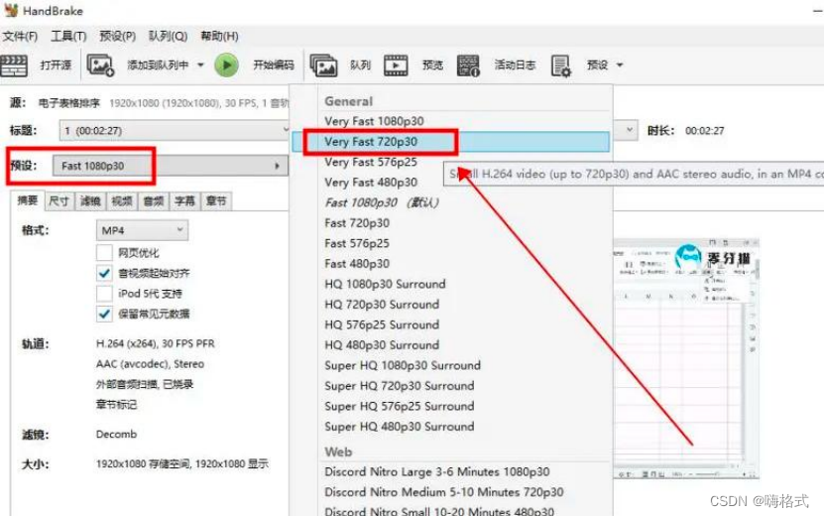This screenshot has width=824, height=517.
Task: Open the 工具(T) menu
Action: pyautogui.click(x=68, y=37)
